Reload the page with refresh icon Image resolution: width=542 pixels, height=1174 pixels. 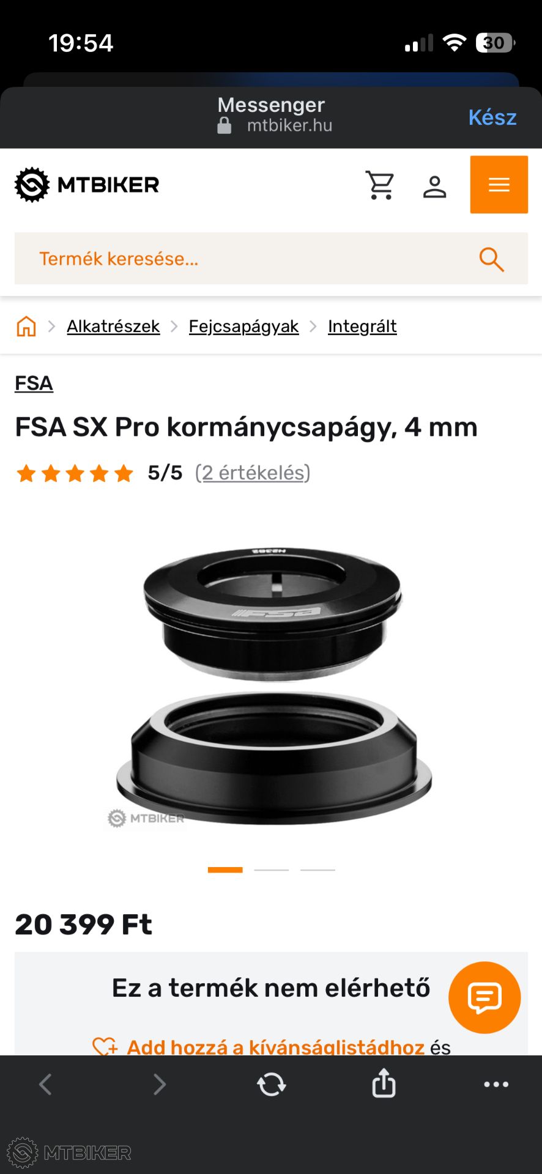(x=271, y=1084)
